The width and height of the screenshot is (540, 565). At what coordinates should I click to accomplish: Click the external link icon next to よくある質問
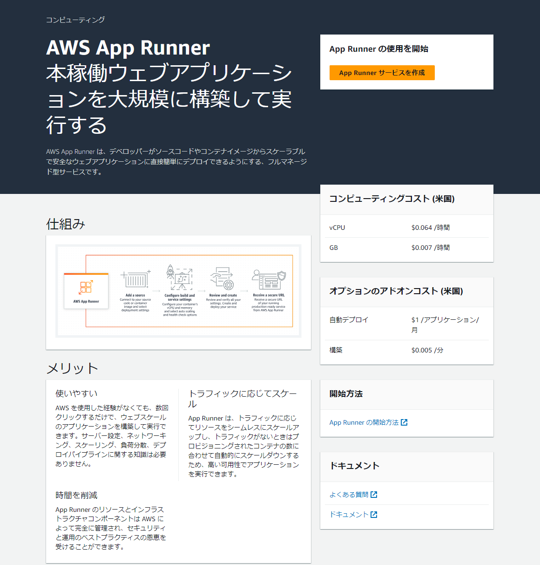point(375,494)
